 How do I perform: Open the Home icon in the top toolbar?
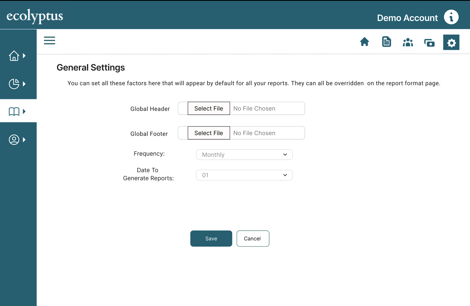pos(365,42)
